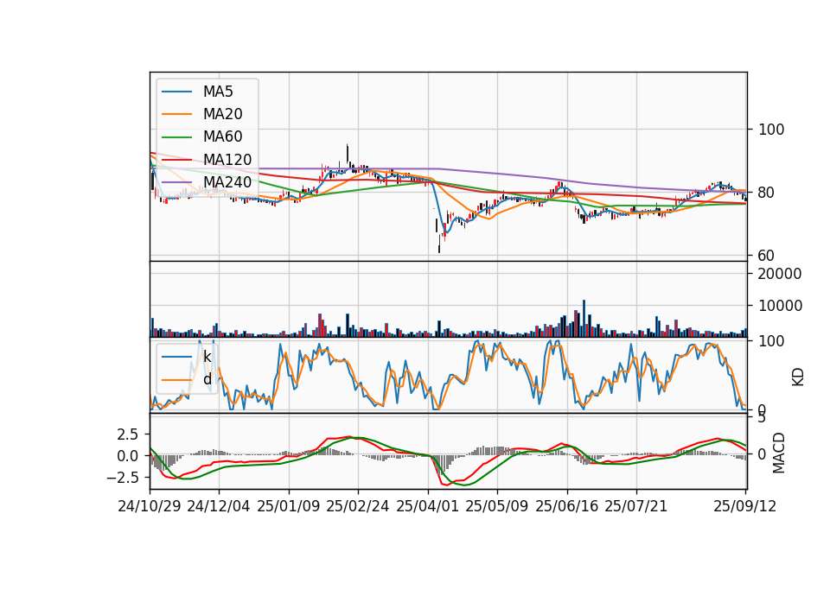Click the 25/04/01 date axis label
Image resolution: width=830 pixels, height=596 pixels.
[428, 506]
